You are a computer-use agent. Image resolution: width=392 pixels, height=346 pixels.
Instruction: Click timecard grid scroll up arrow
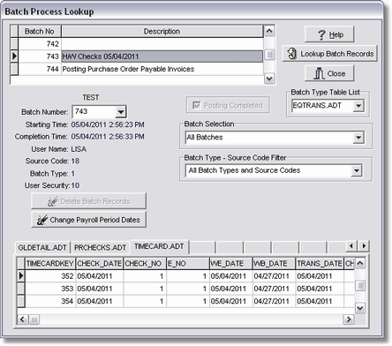click(x=360, y=263)
